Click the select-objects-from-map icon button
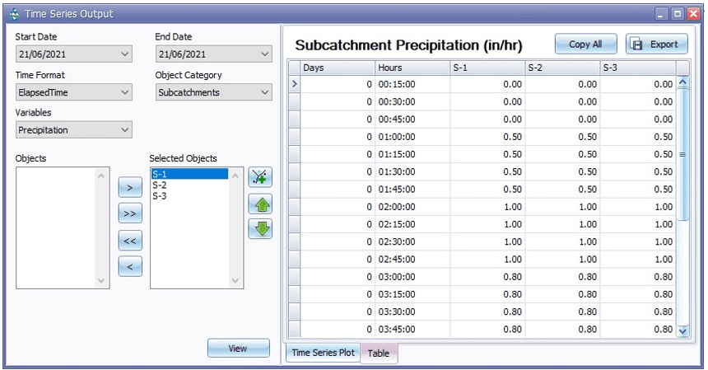Image resolution: width=708 pixels, height=370 pixels. 260,177
